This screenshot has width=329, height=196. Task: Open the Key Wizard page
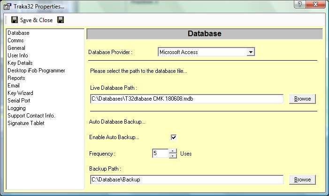point(20,93)
